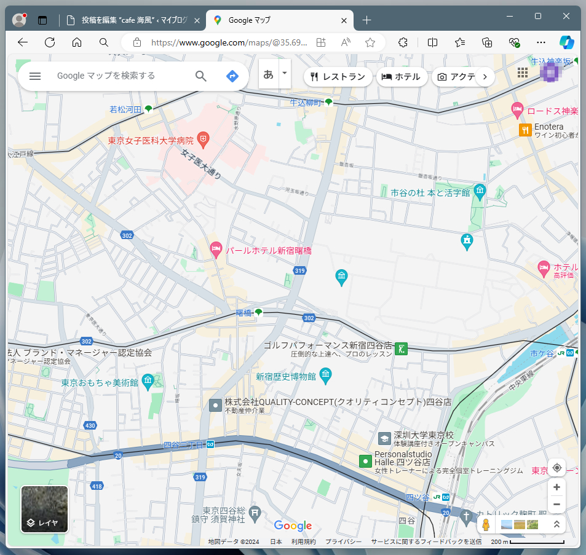Open Collections in the toolbar
The height and width of the screenshot is (555, 586).
(487, 42)
